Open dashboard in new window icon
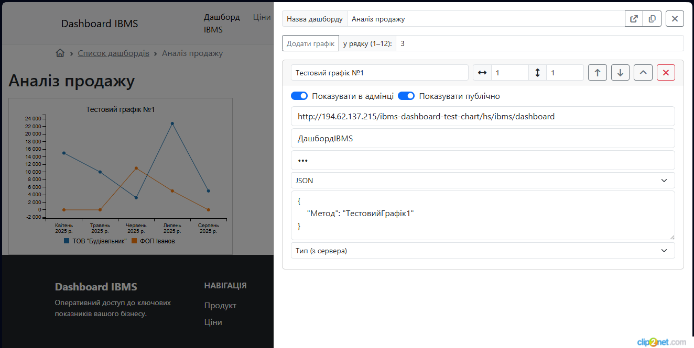Screen dimensions: 694x348 [634, 19]
